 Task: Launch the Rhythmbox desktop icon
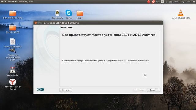tap(58, 13)
